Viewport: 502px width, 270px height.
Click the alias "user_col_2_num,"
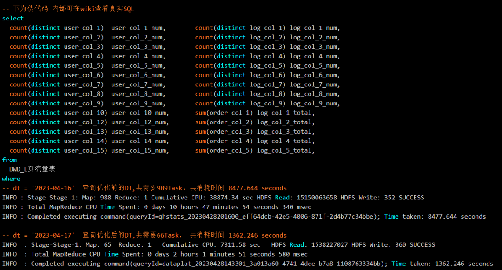[139, 37]
